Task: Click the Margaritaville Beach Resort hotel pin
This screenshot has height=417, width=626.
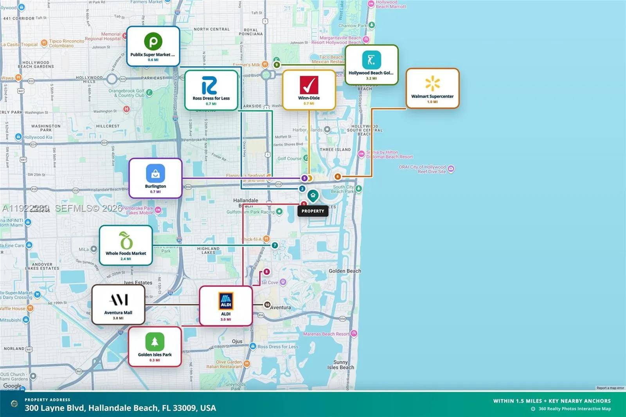Action: 366,40
